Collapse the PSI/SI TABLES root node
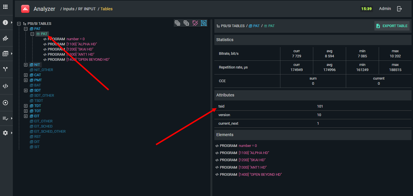The width and height of the screenshot is (413, 196). click(x=19, y=24)
